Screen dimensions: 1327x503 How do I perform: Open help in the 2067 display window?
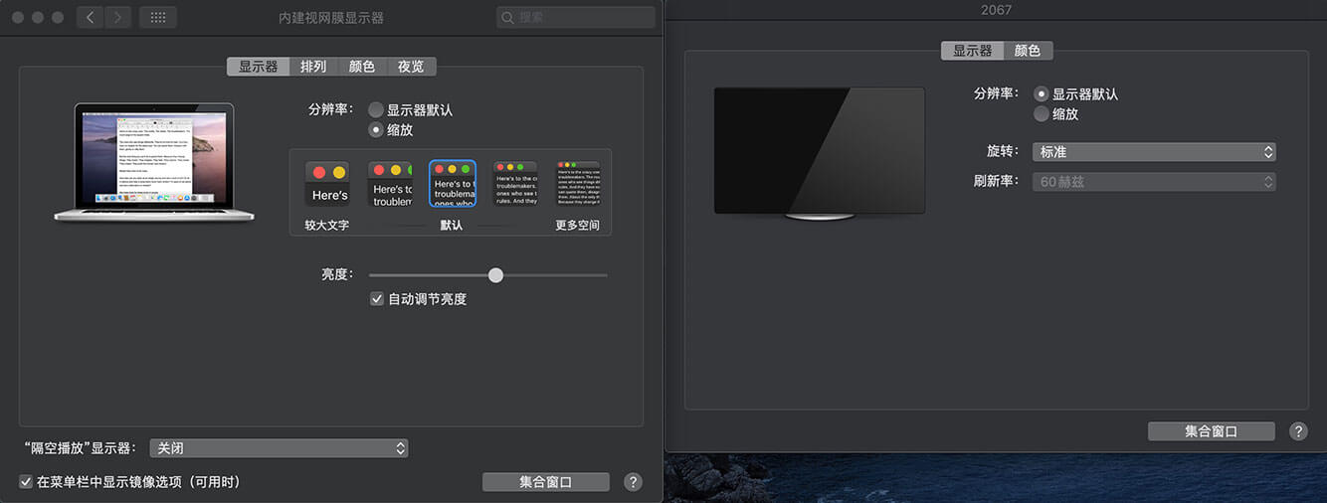pos(1298,431)
